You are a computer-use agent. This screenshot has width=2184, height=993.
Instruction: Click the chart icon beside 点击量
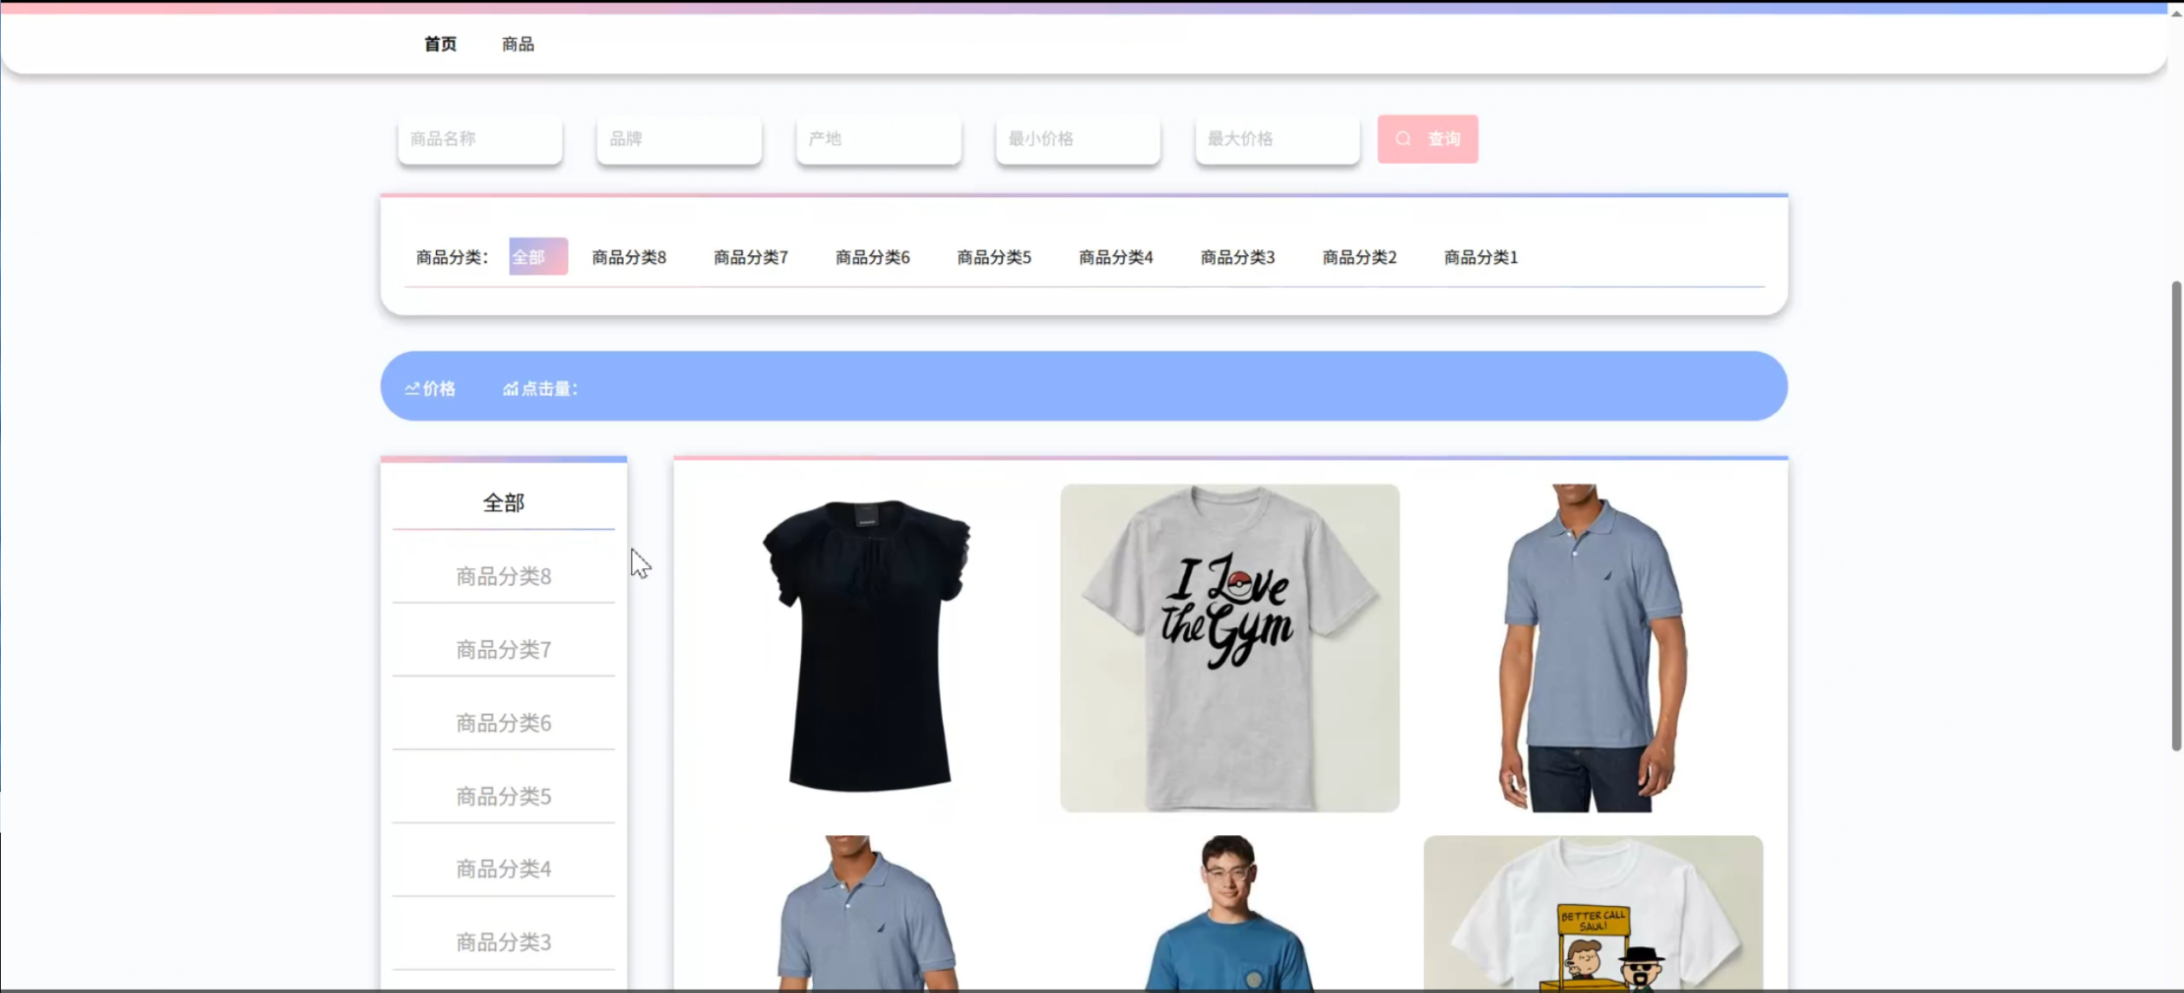click(x=510, y=389)
